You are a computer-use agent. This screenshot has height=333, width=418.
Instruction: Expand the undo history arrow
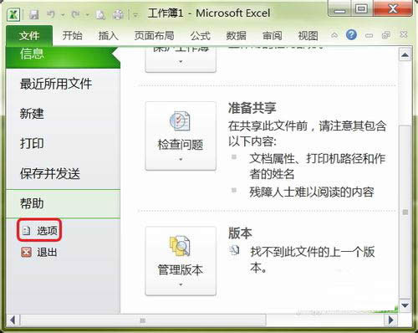(x=63, y=14)
